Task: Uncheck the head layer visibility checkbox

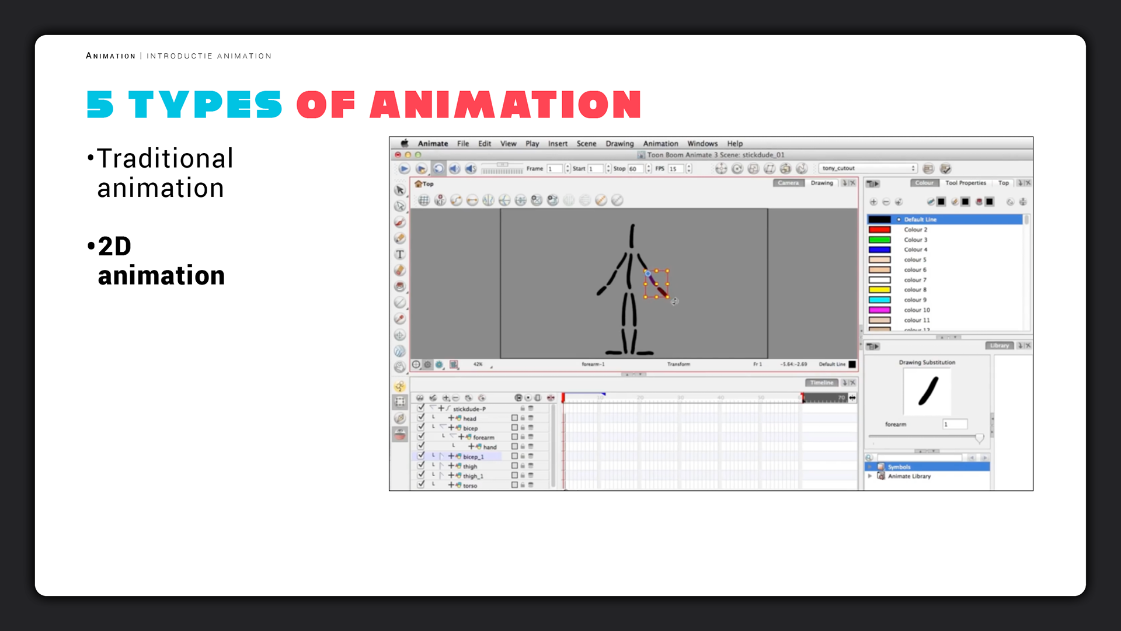Action: point(421,418)
